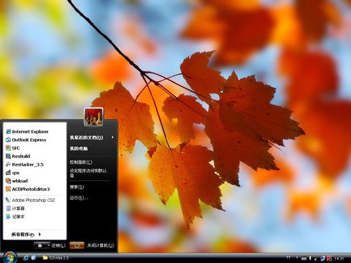Open the DZvista 2.3 taskbar folder

click(56, 258)
